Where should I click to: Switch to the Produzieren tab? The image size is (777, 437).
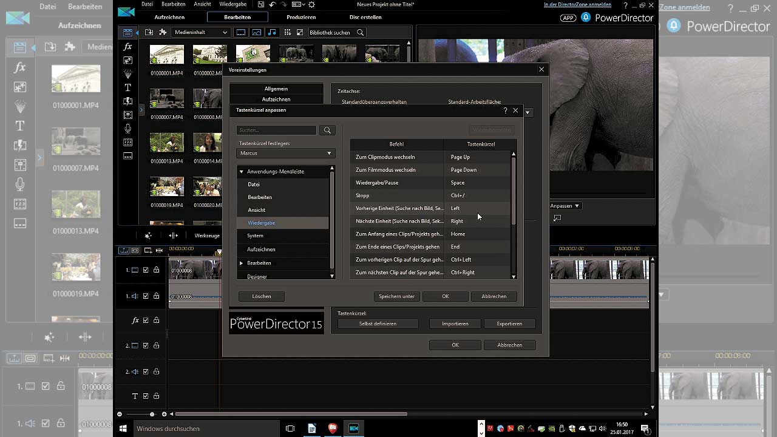(301, 17)
